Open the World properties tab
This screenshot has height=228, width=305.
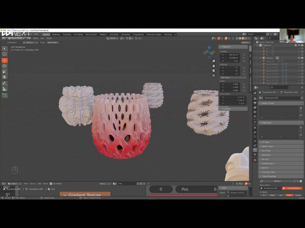coord(255,116)
